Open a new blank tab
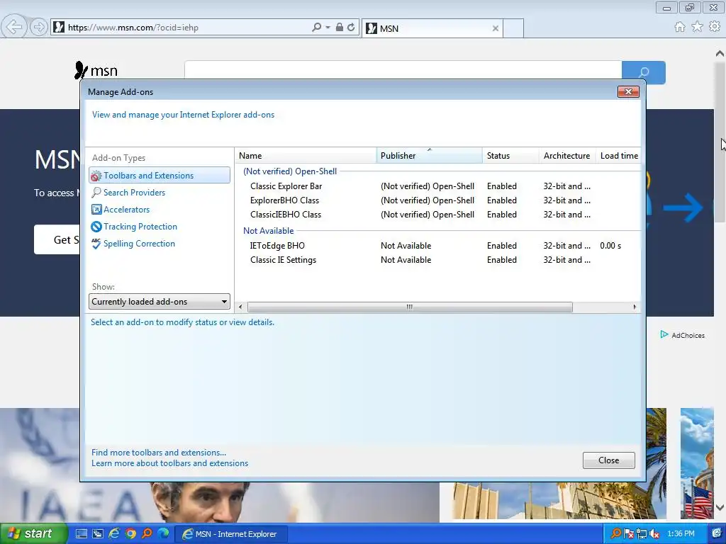Screen dimensions: 726x544 click(513, 28)
